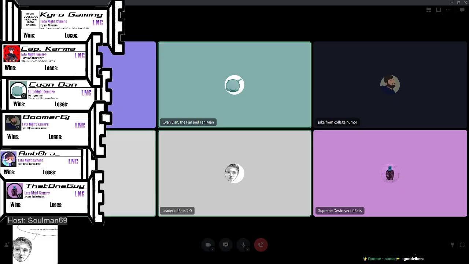Select Supreme Destroyer of Rats tile
The image size is (469, 264).
click(390, 173)
